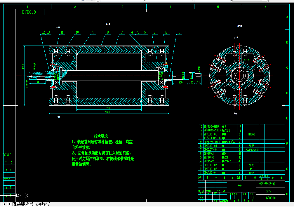
Task: Click the HT200 material cell
Action: (251, 134)
